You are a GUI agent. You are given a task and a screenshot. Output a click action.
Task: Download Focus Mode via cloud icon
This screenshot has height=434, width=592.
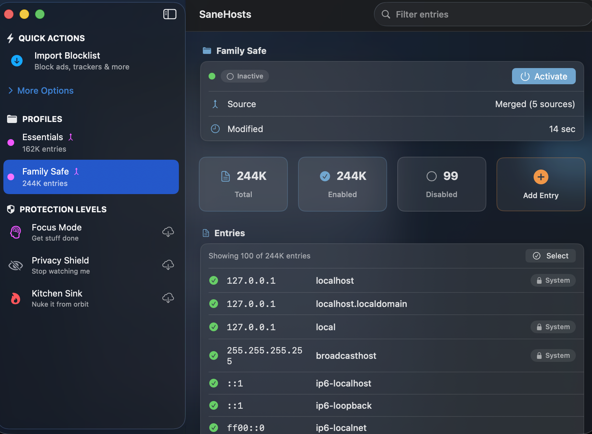tap(168, 232)
